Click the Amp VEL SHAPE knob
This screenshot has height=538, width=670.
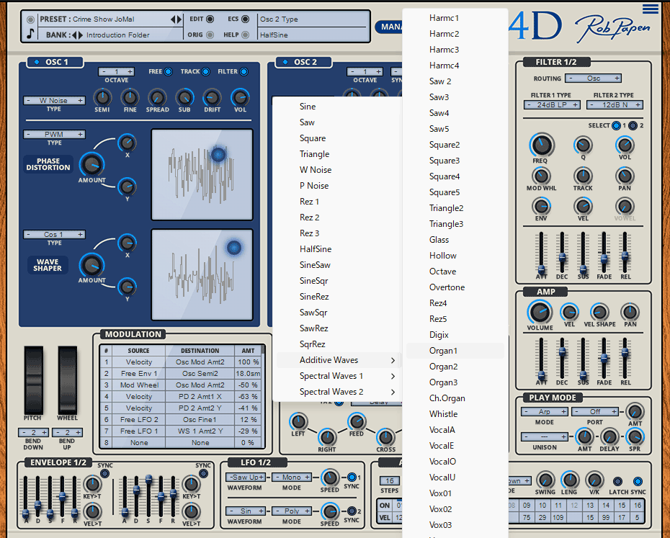point(599,312)
